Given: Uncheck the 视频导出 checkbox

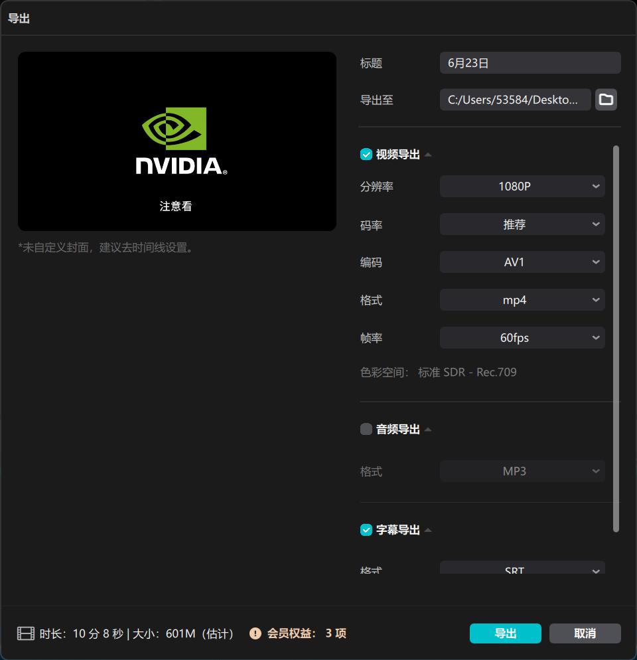Looking at the screenshot, I should tap(366, 153).
